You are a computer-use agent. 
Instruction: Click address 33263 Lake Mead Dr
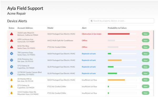[x=28, y=34]
